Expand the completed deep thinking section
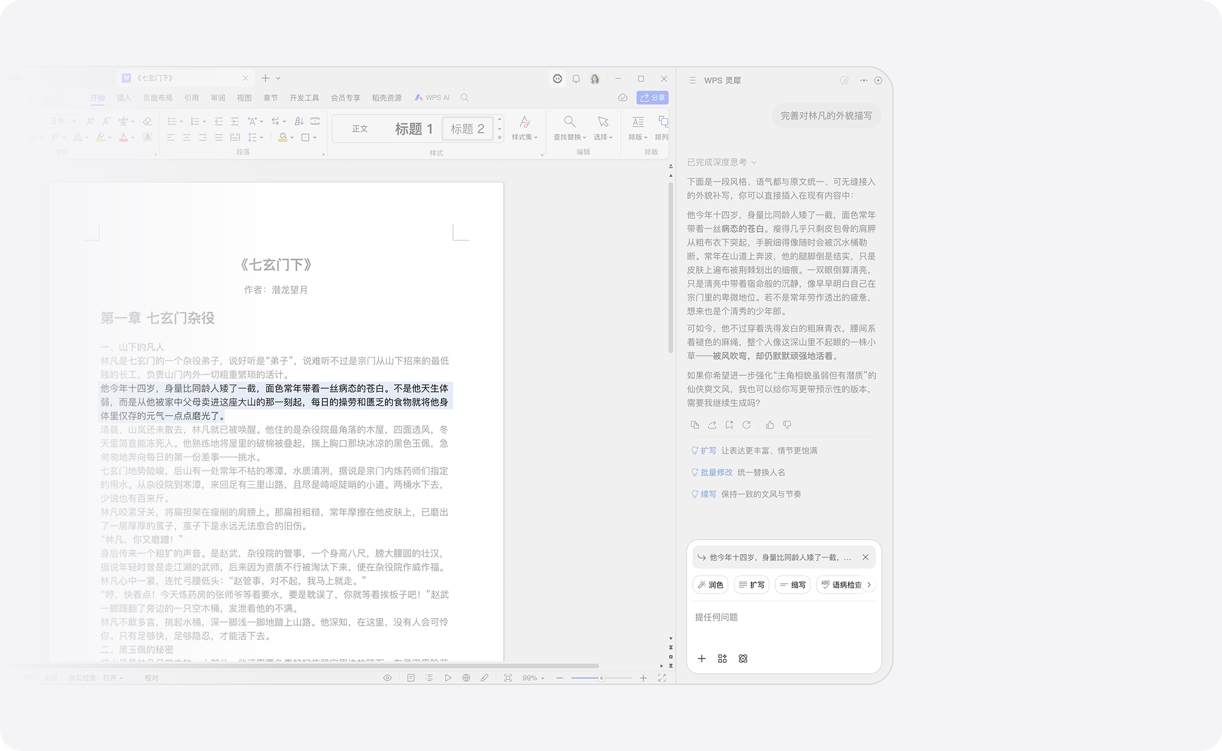 tap(722, 162)
